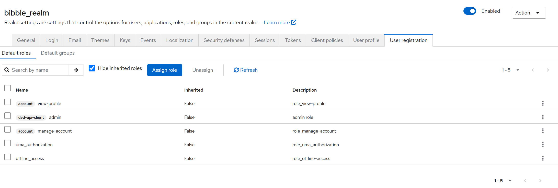This screenshot has height=188, width=558.
Task: Click the Description column header
Action: click(x=304, y=90)
